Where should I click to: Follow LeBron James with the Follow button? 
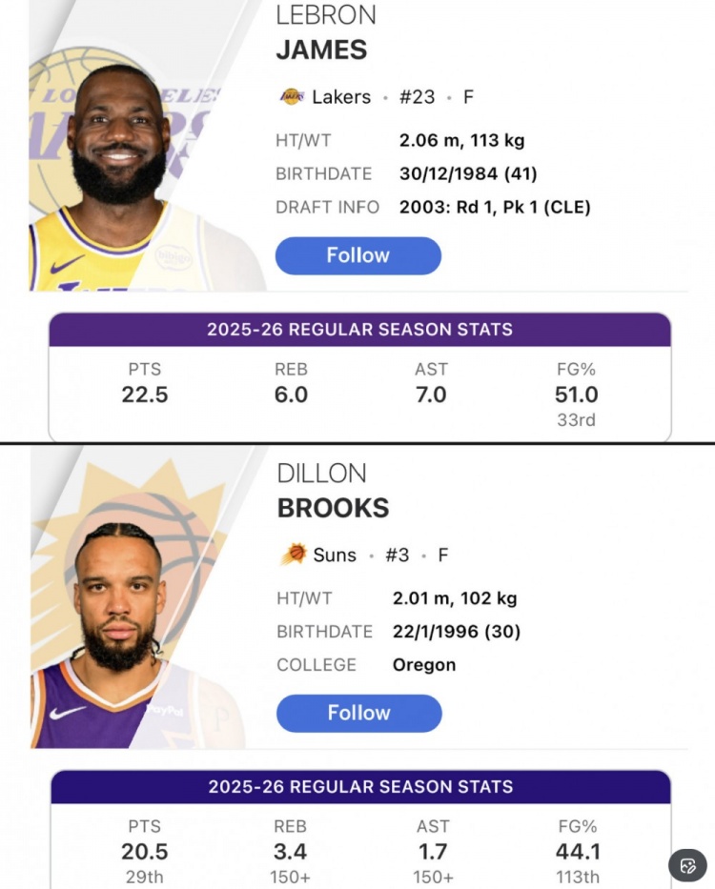(x=358, y=255)
